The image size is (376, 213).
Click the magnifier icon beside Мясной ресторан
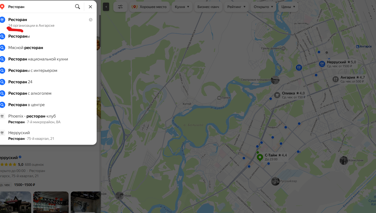tap(2, 48)
